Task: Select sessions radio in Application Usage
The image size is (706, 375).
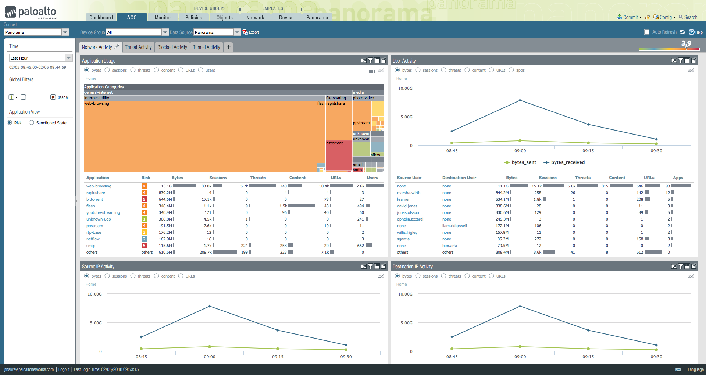Action: [x=107, y=70]
